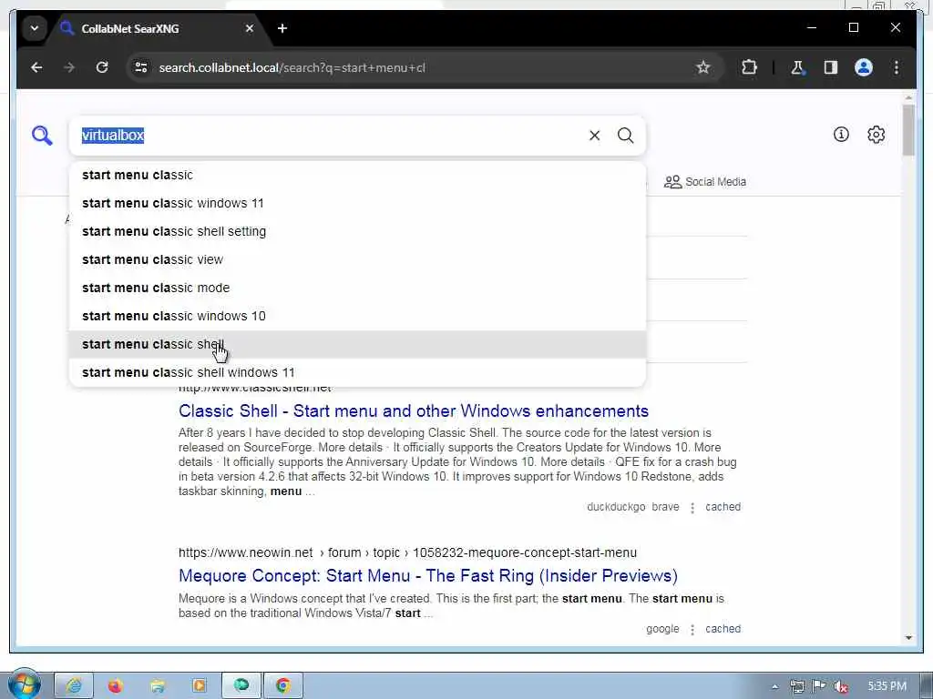Click the browser forward arrow
Screen dimensions: 933x699
pyautogui.click(x=69, y=67)
